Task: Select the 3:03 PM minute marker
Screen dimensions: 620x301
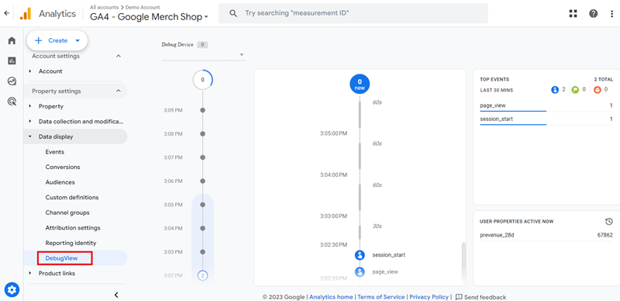Action: coord(202,252)
